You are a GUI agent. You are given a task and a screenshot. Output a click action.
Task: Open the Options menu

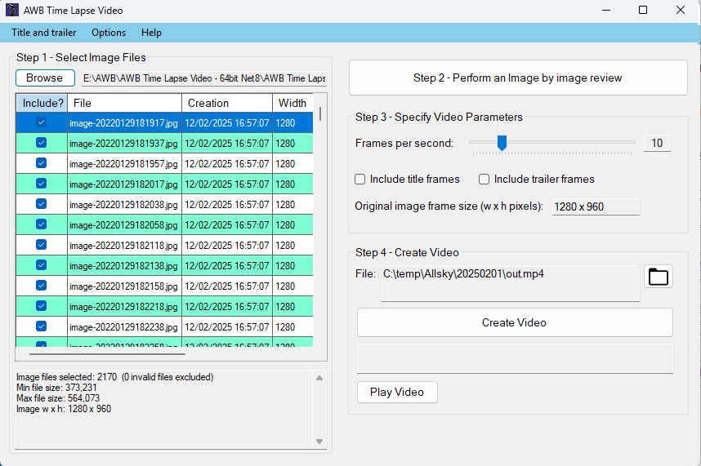[109, 33]
